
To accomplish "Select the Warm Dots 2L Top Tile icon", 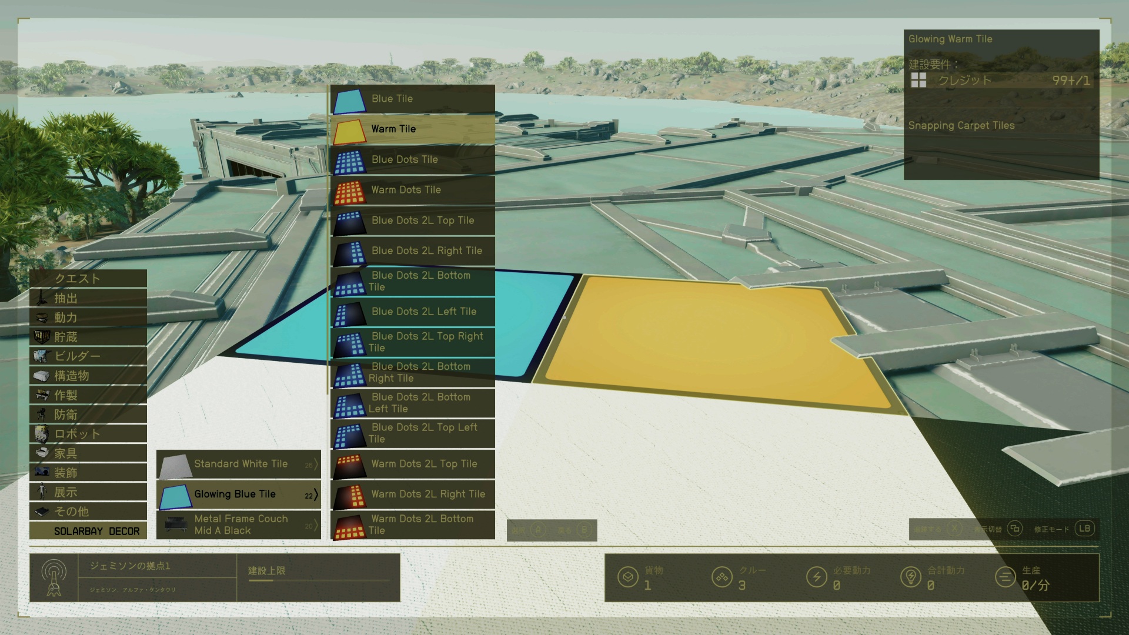I will 350,466.
